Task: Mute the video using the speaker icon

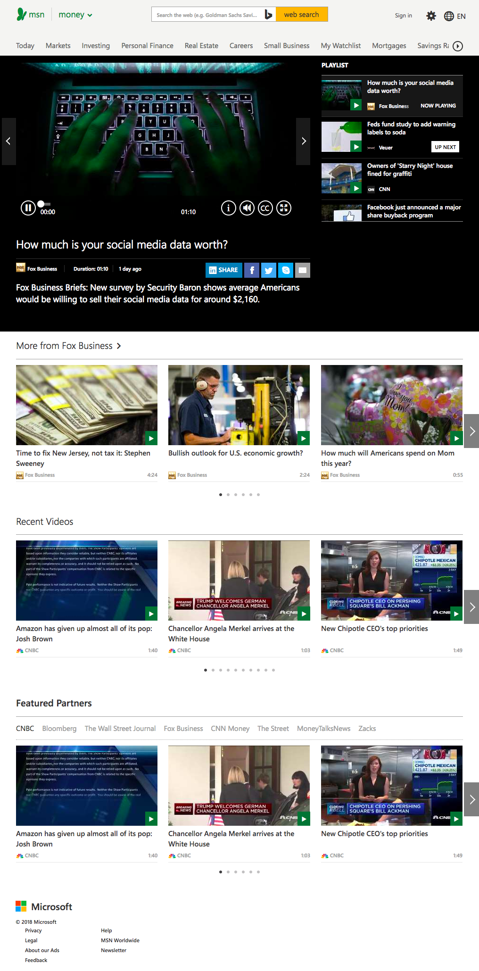Action: coord(247,207)
